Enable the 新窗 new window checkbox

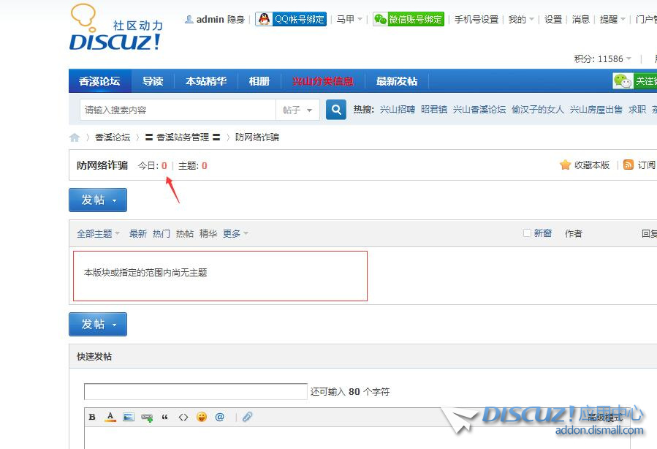(527, 233)
